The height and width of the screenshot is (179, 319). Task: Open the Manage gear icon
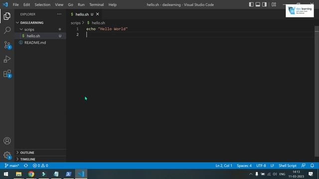7,155
